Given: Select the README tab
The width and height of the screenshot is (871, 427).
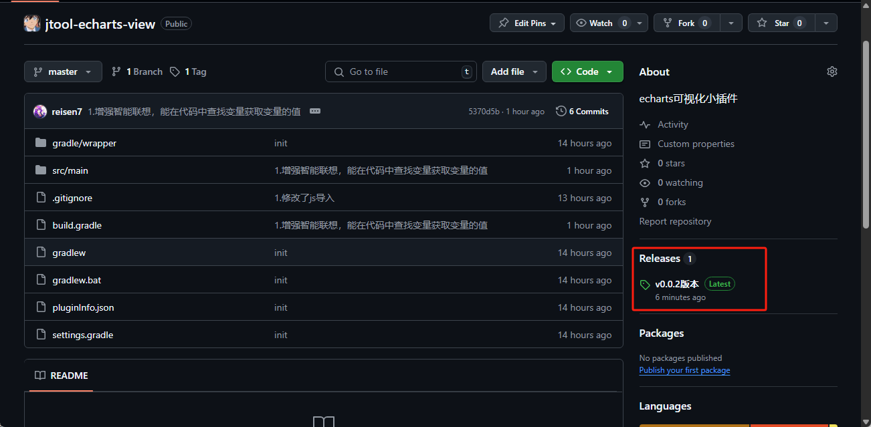Looking at the screenshot, I should click(62, 376).
